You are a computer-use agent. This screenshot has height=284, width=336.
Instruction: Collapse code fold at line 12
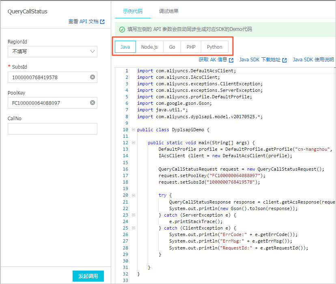pos(134,143)
